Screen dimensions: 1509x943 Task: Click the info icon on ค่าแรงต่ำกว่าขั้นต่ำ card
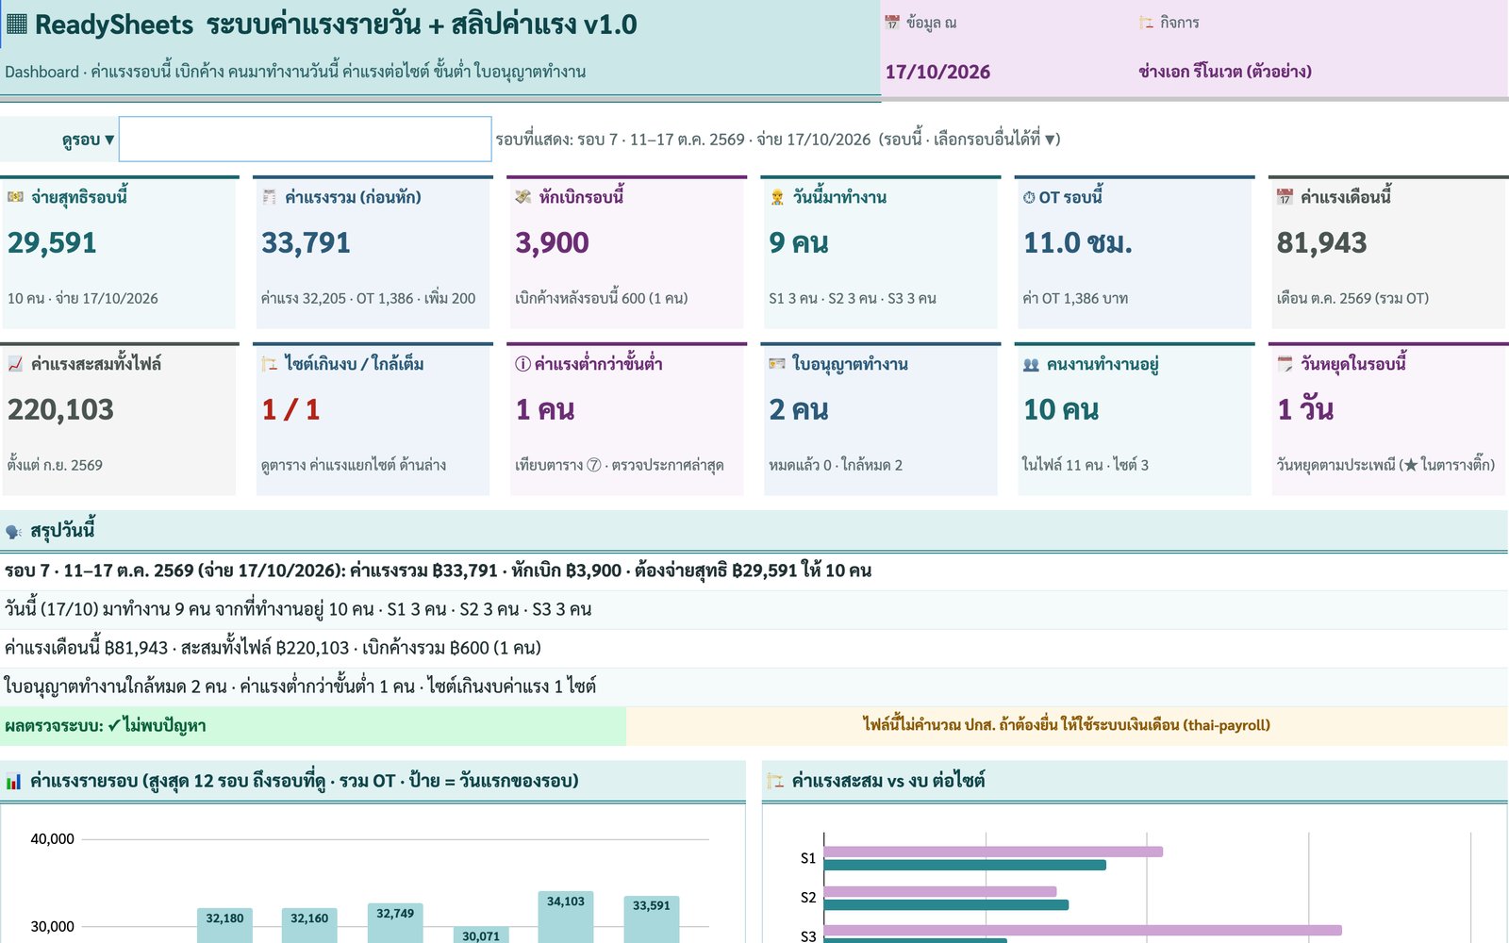[x=522, y=364]
